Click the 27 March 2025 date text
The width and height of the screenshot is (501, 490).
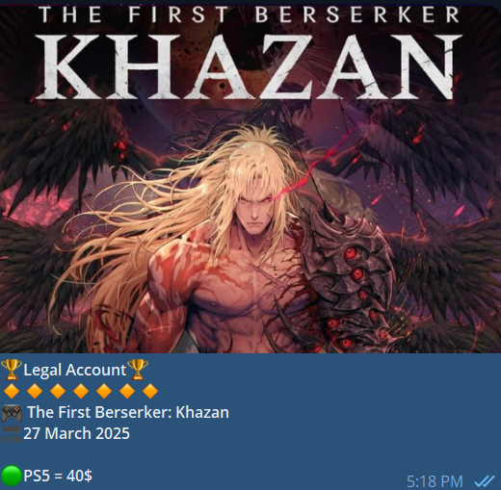click(76, 433)
